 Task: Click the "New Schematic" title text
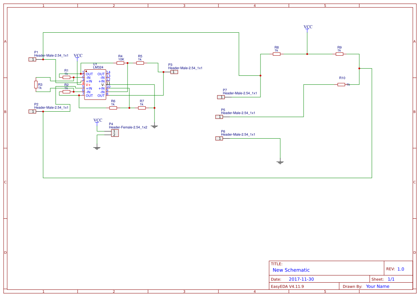tap(291, 270)
